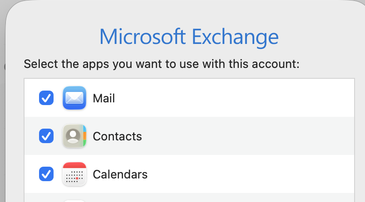Toggle the Calendars checkbox off

pos(46,174)
